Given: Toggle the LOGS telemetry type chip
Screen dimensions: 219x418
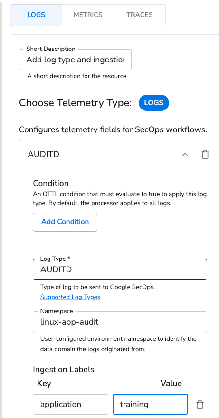Looking at the screenshot, I should point(154,103).
